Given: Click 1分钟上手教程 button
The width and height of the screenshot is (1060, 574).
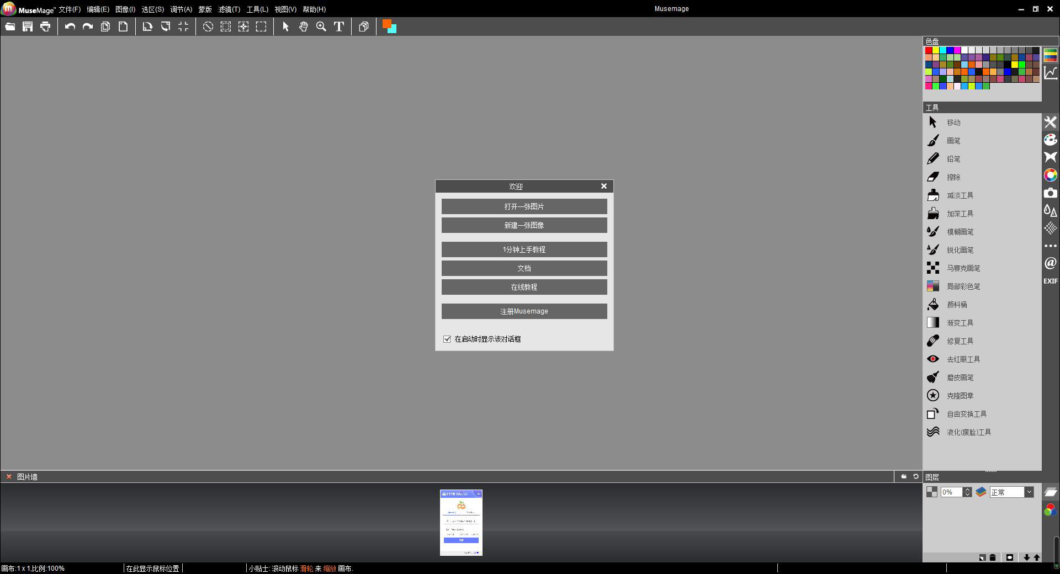Looking at the screenshot, I should (x=524, y=249).
